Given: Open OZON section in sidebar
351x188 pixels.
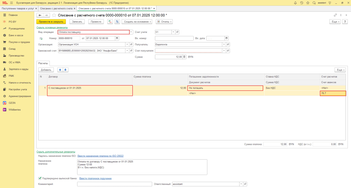Looking at the screenshot, I should click(12, 103).
